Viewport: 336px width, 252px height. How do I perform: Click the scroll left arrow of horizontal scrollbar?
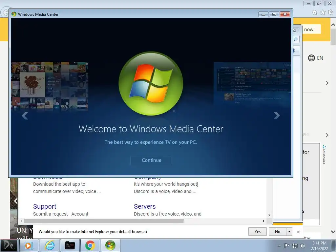(x=21, y=221)
